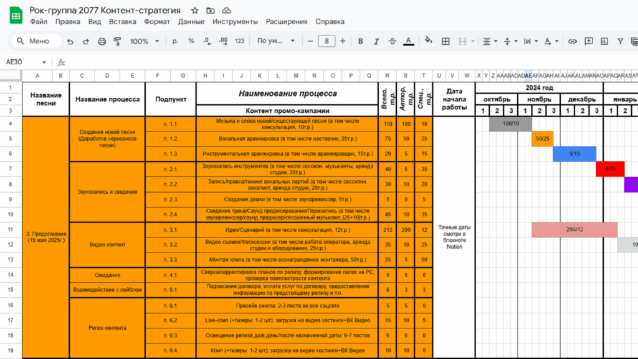This screenshot has width=638, height=359.
Task: Click the merge cells icon
Action: 463,41
